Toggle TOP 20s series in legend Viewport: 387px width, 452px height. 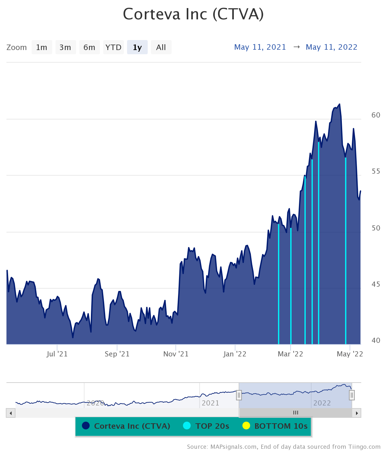(206, 426)
